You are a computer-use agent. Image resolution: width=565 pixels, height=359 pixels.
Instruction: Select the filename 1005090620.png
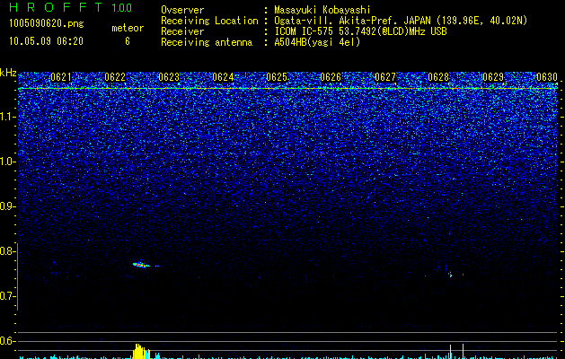[47, 24]
